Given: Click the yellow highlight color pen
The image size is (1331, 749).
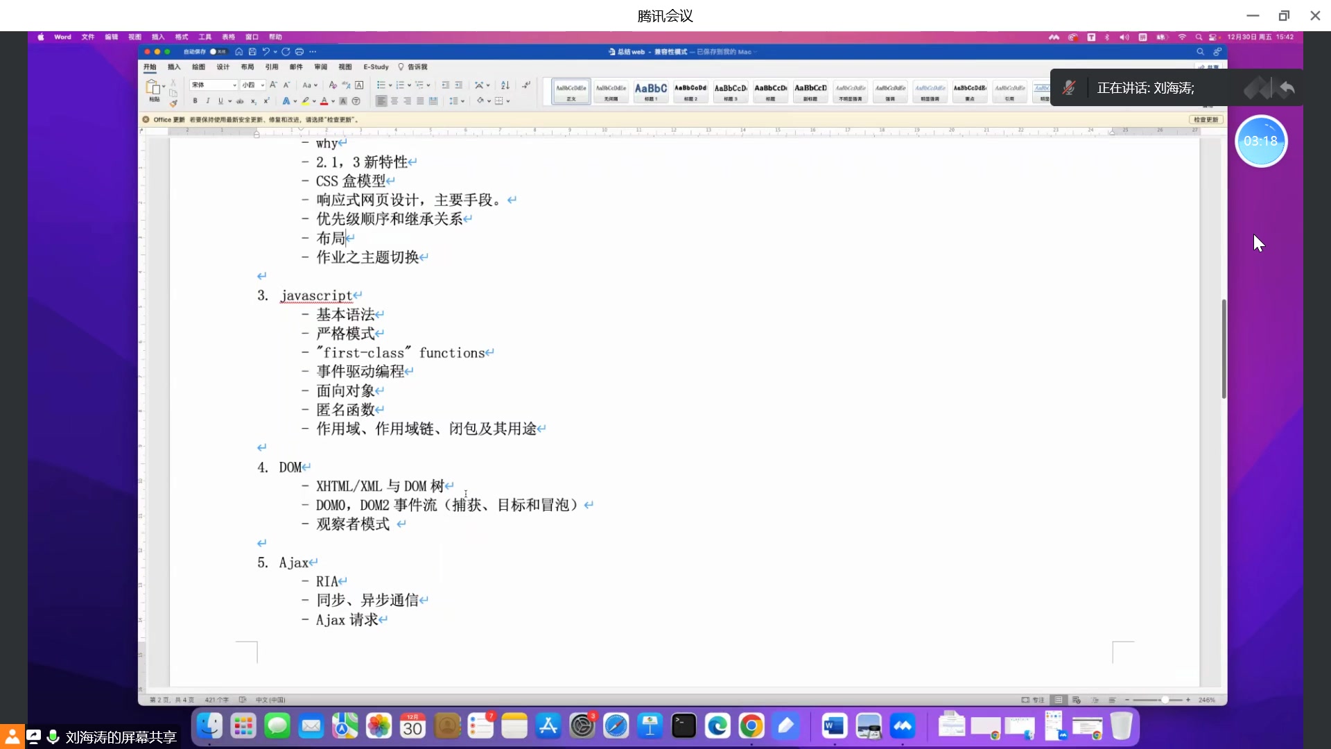Looking at the screenshot, I should point(305,101).
